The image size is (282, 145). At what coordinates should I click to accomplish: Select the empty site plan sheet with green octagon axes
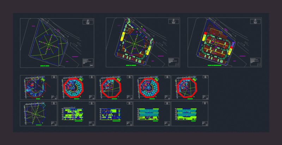(x=57, y=43)
